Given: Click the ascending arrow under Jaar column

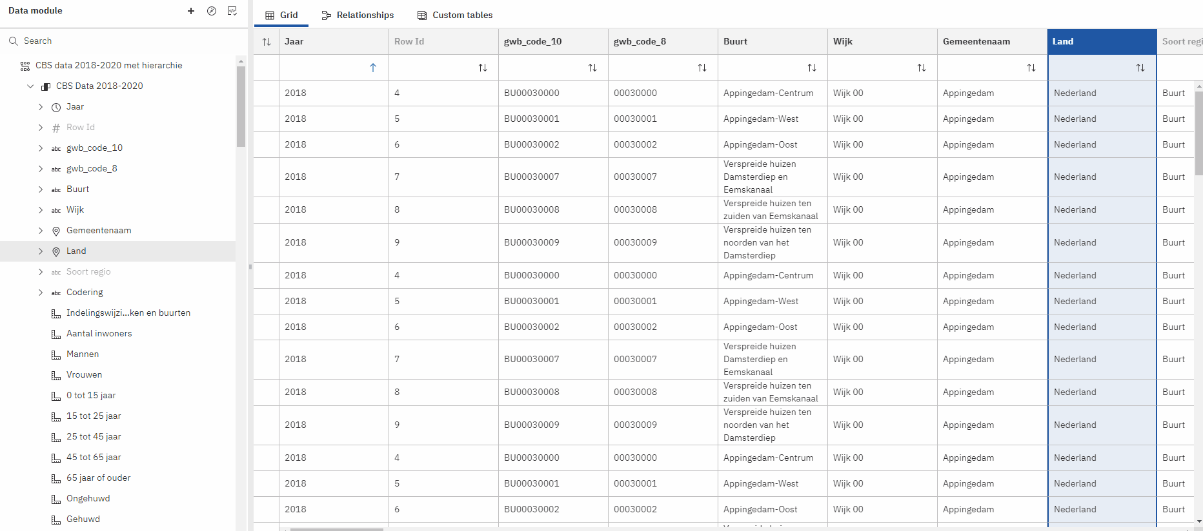Looking at the screenshot, I should (372, 68).
